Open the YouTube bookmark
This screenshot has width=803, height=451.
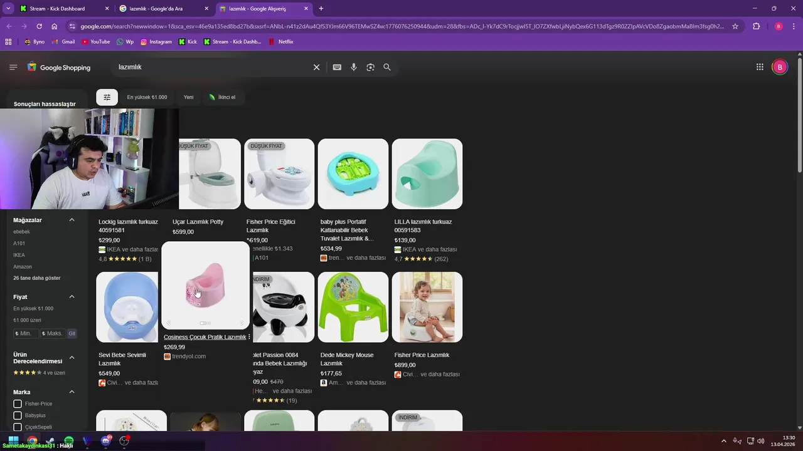(95, 42)
